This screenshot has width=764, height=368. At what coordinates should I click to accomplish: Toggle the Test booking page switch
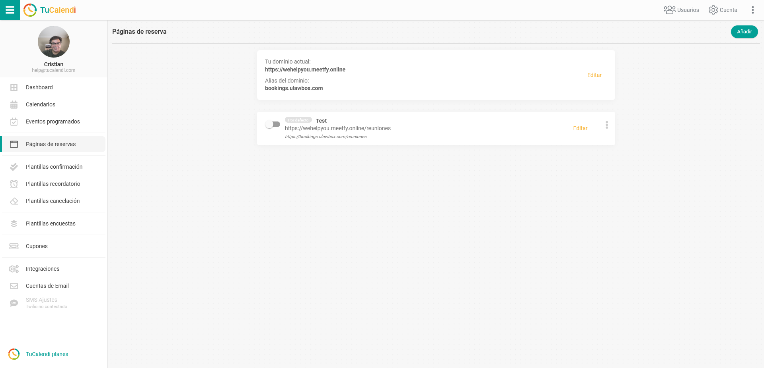tap(273, 125)
